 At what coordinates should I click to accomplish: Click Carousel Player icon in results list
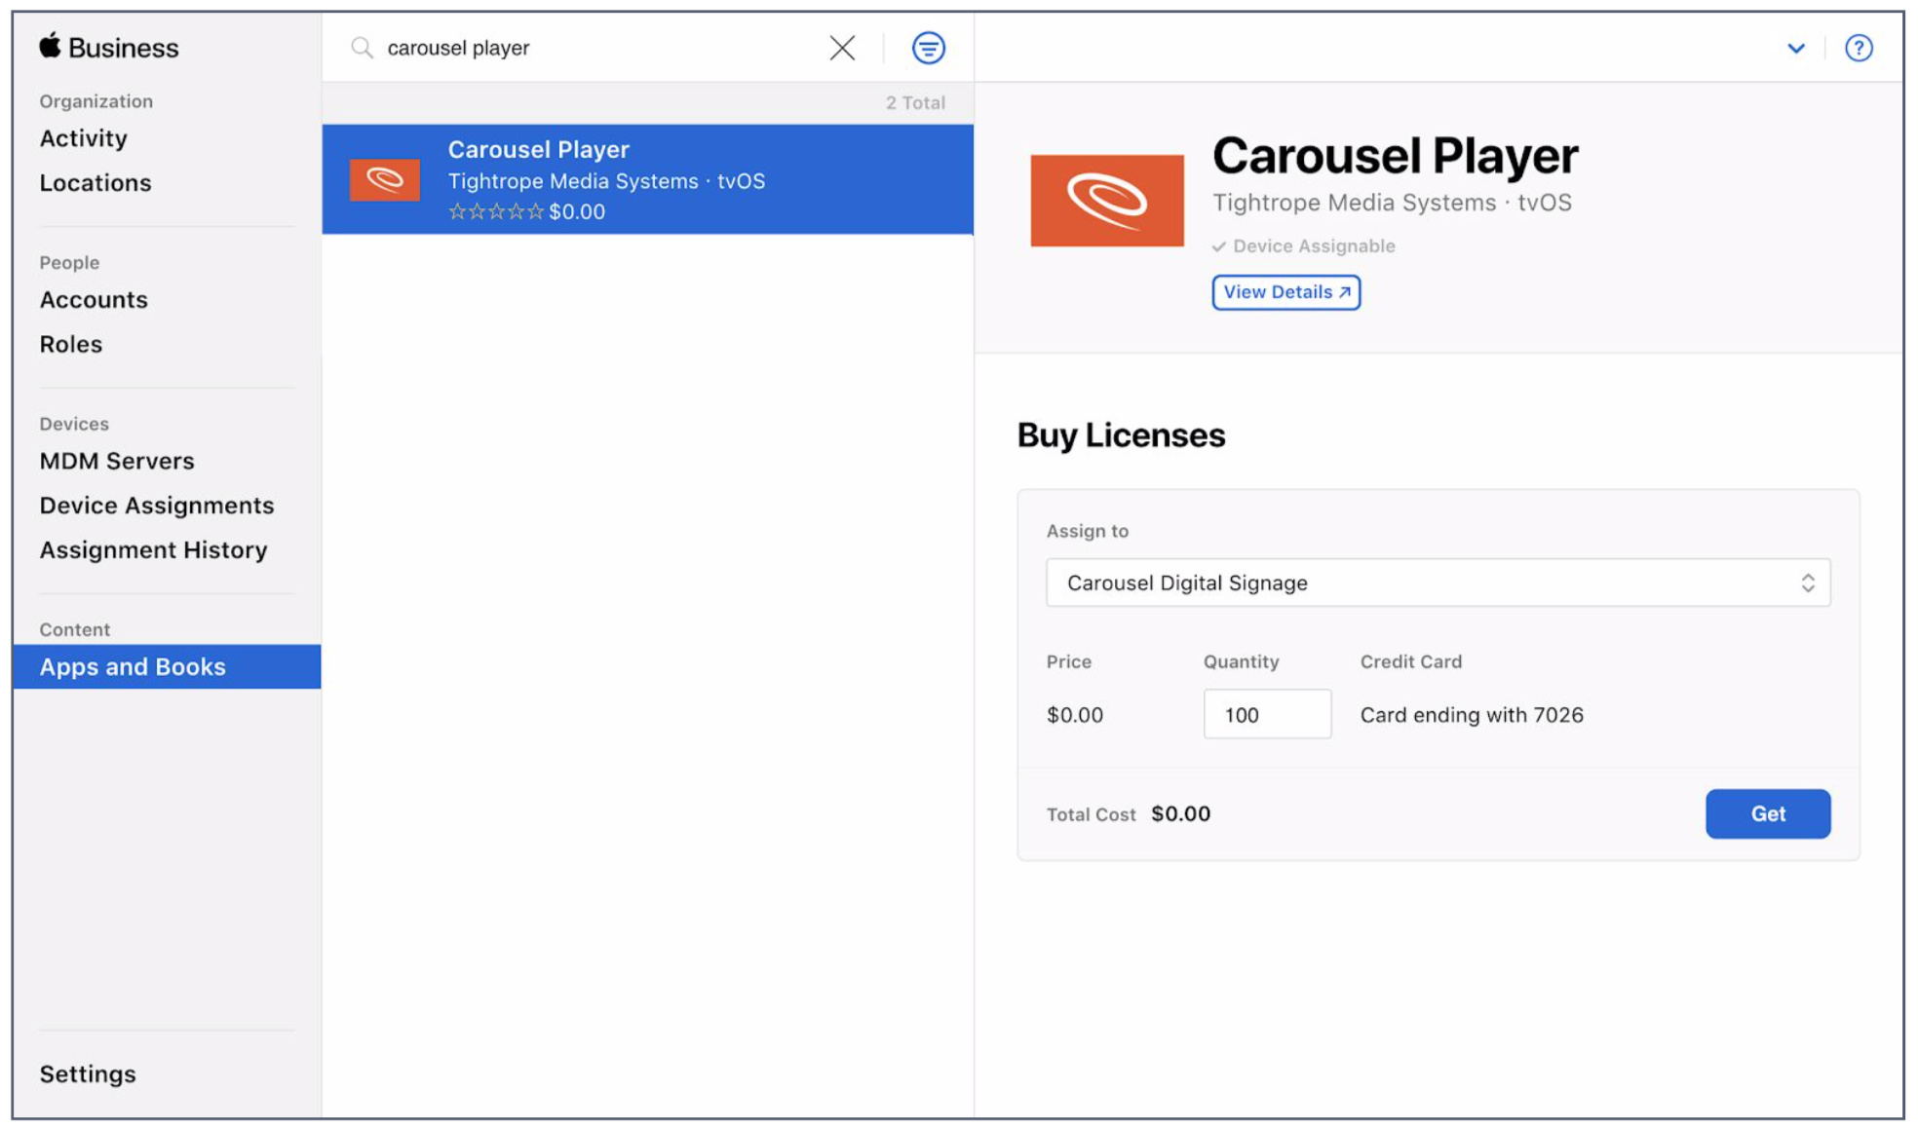(385, 179)
